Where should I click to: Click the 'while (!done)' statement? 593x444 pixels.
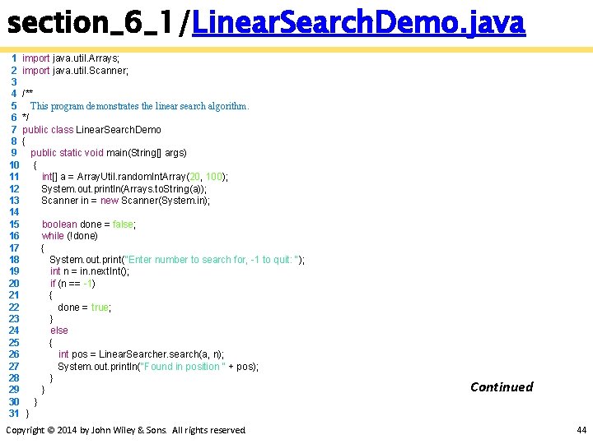coord(69,236)
